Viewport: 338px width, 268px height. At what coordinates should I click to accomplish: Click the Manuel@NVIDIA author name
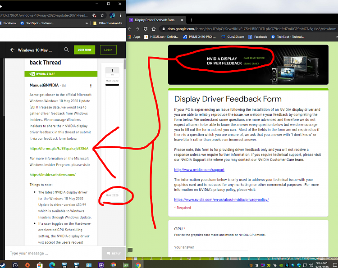point(44,85)
